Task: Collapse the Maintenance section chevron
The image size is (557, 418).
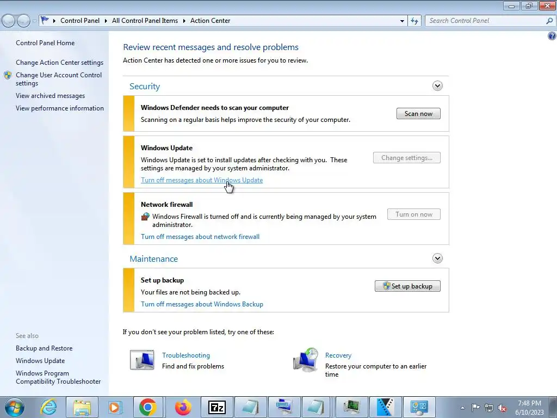Action: [x=437, y=258]
